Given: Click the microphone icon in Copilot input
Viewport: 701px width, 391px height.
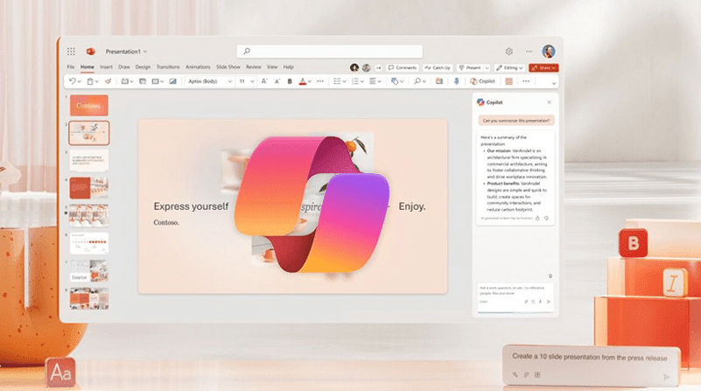Looking at the screenshot, I should pyautogui.click(x=540, y=302).
